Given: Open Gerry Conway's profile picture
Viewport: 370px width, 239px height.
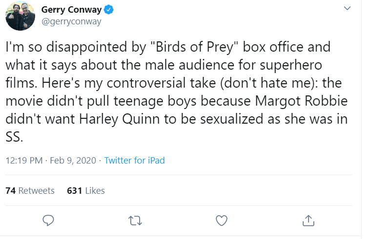Looking at the screenshot, I should pyautogui.click(x=20, y=16).
